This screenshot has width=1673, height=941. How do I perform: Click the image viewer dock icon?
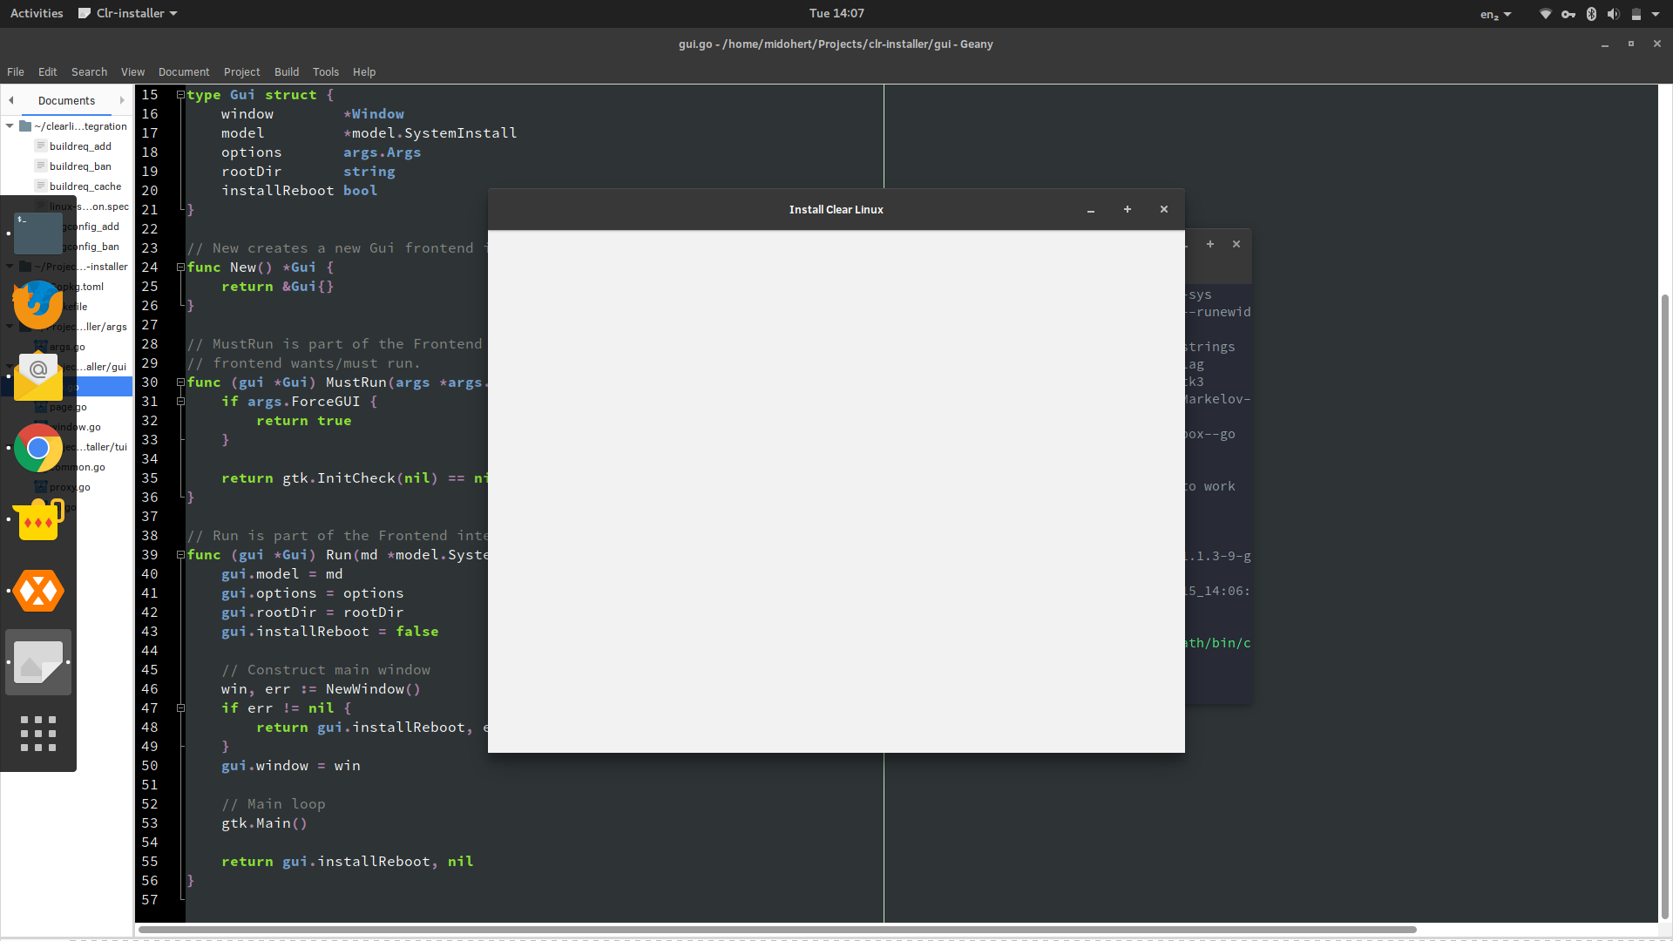point(38,662)
